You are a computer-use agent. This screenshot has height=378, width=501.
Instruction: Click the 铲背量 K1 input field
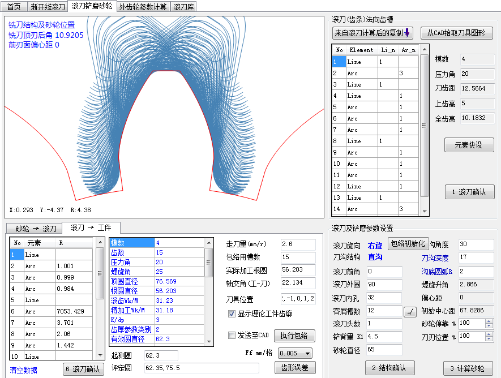point(384,337)
